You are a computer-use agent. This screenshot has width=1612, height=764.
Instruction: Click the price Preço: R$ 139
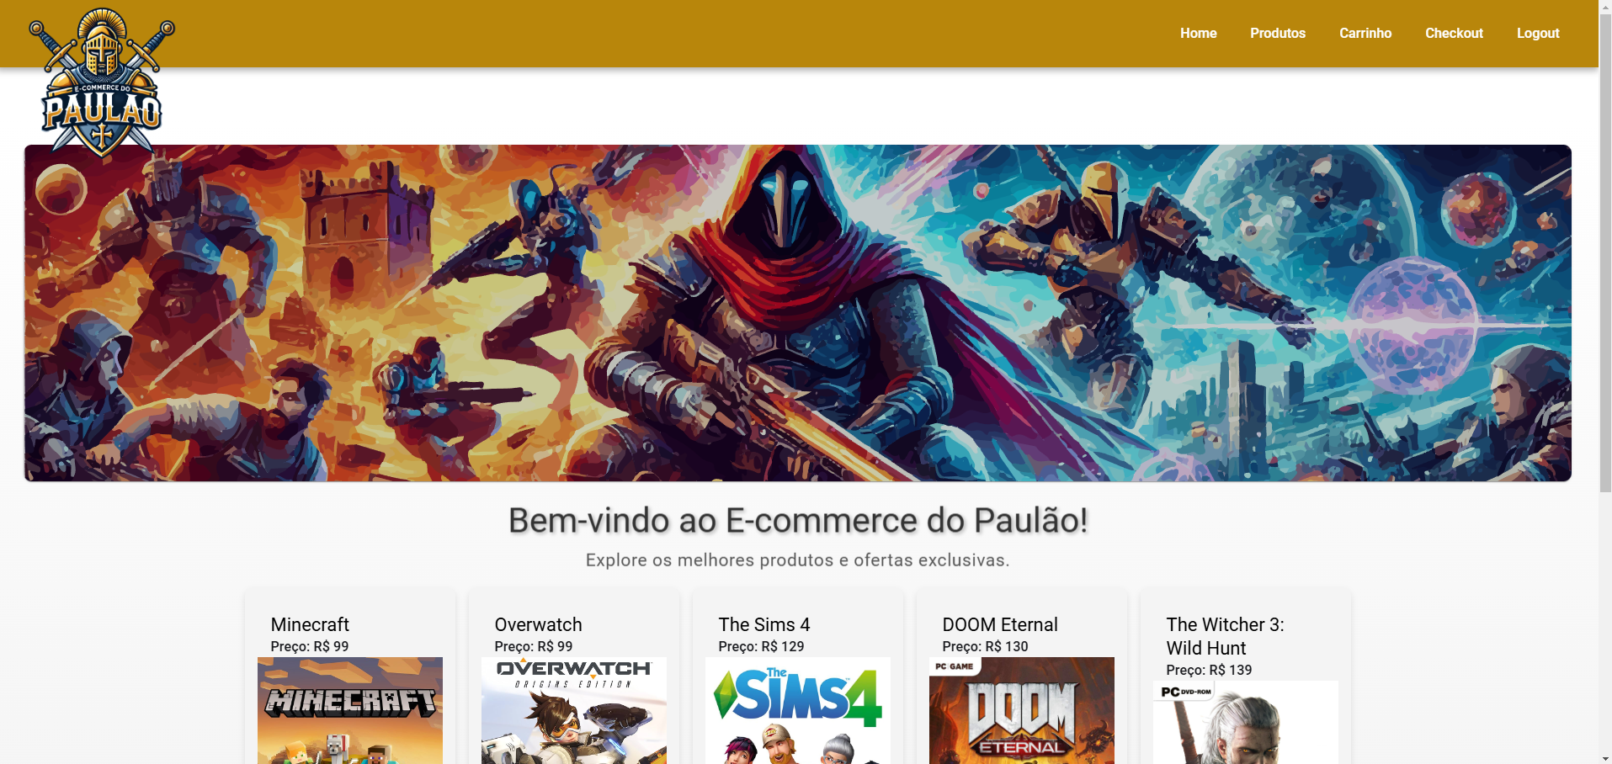pyautogui.click(x=1209, y=670)
